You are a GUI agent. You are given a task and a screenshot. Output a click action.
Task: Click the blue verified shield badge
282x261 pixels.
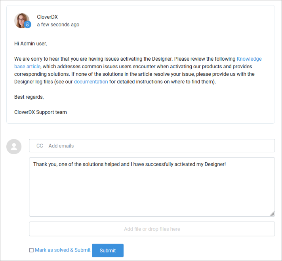[27, 25]
